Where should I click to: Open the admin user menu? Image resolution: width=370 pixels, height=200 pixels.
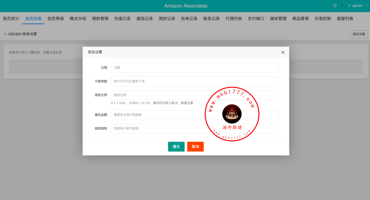358,6
